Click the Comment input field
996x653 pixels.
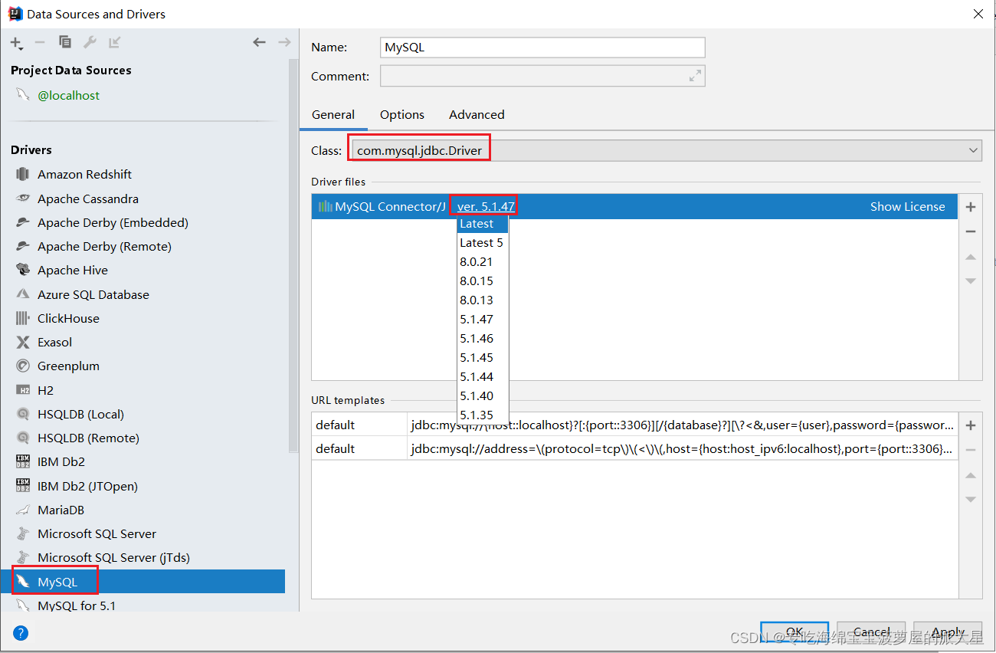point(542,76)
